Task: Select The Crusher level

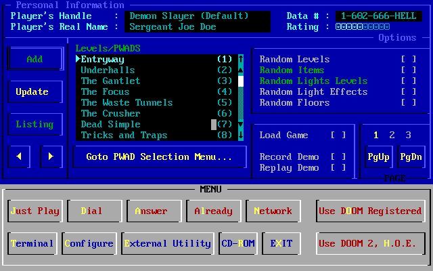Action: tap(156, 113)
